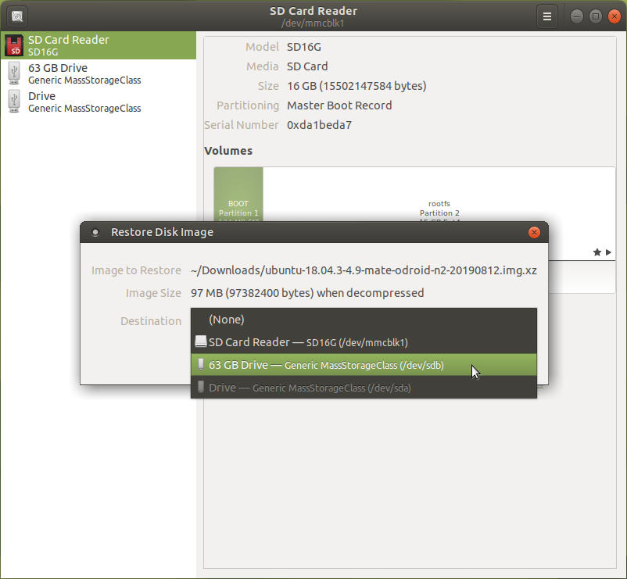Image resolution: width=627 pixels, height=579 pixels.
Task: Close the Restore Disk Image dialog
Action: [x=534, y=232]
